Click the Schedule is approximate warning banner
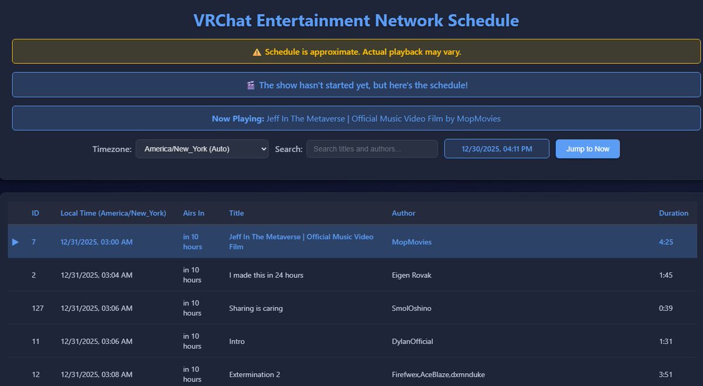Image resolution: width=703 pixels, height=386 pixels. [x=356, y=52]
